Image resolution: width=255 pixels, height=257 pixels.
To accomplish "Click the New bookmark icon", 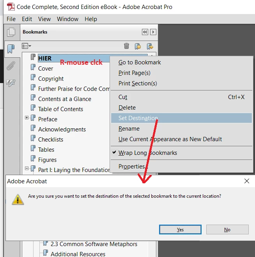I will click(x=138, y=46).
